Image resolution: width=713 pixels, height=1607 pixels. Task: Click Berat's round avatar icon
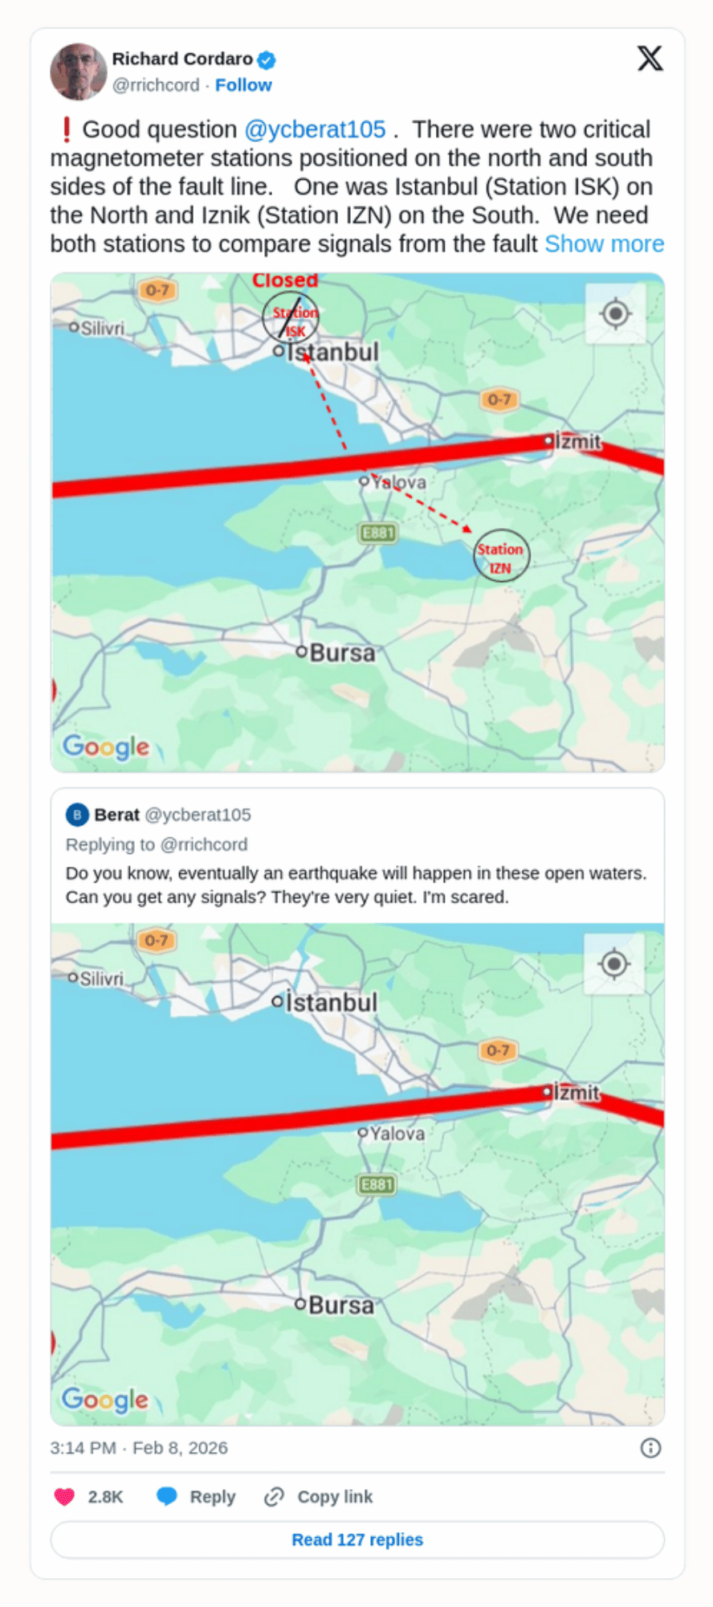coord(77,815)
